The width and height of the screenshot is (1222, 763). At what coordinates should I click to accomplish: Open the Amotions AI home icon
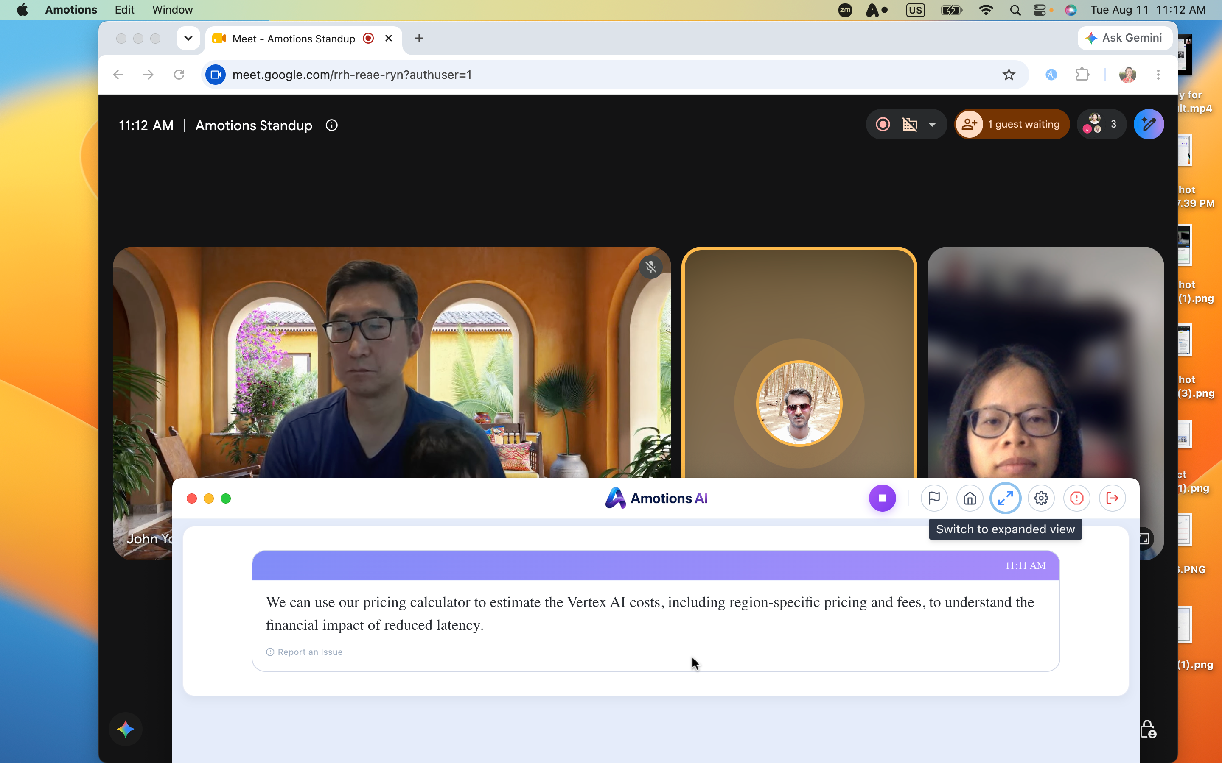[x=970, y=498]
